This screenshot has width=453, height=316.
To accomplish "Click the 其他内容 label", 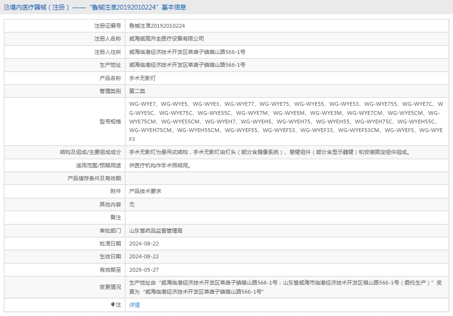I will [x=110, y=204].
